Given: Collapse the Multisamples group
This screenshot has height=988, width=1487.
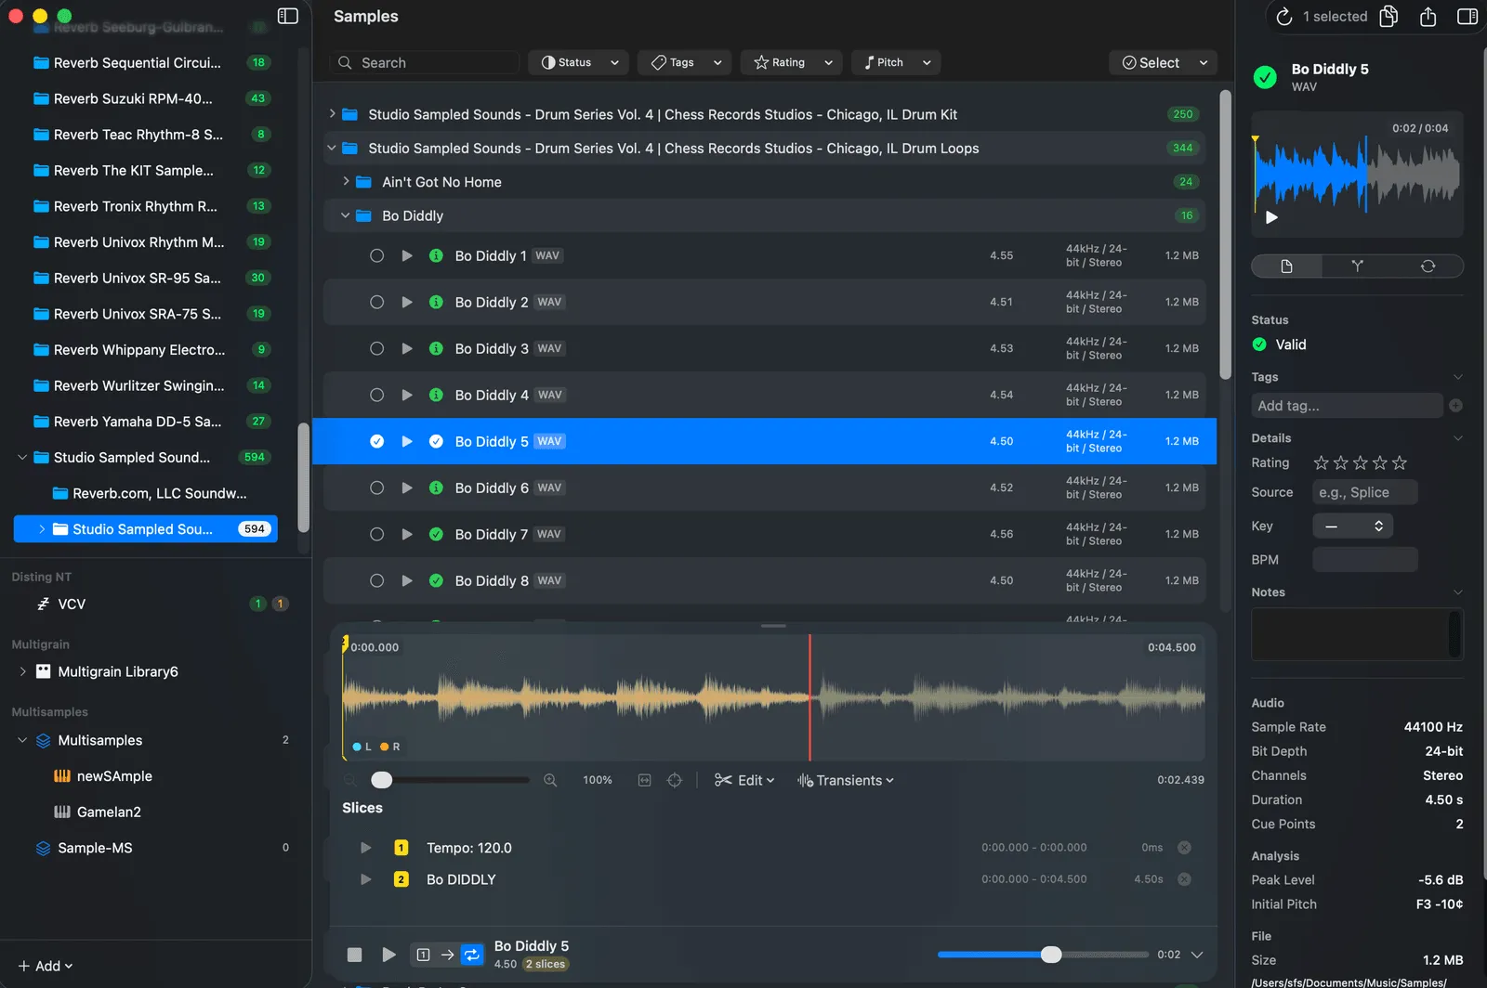Looking at the screenshot, I should pos(22,740).
